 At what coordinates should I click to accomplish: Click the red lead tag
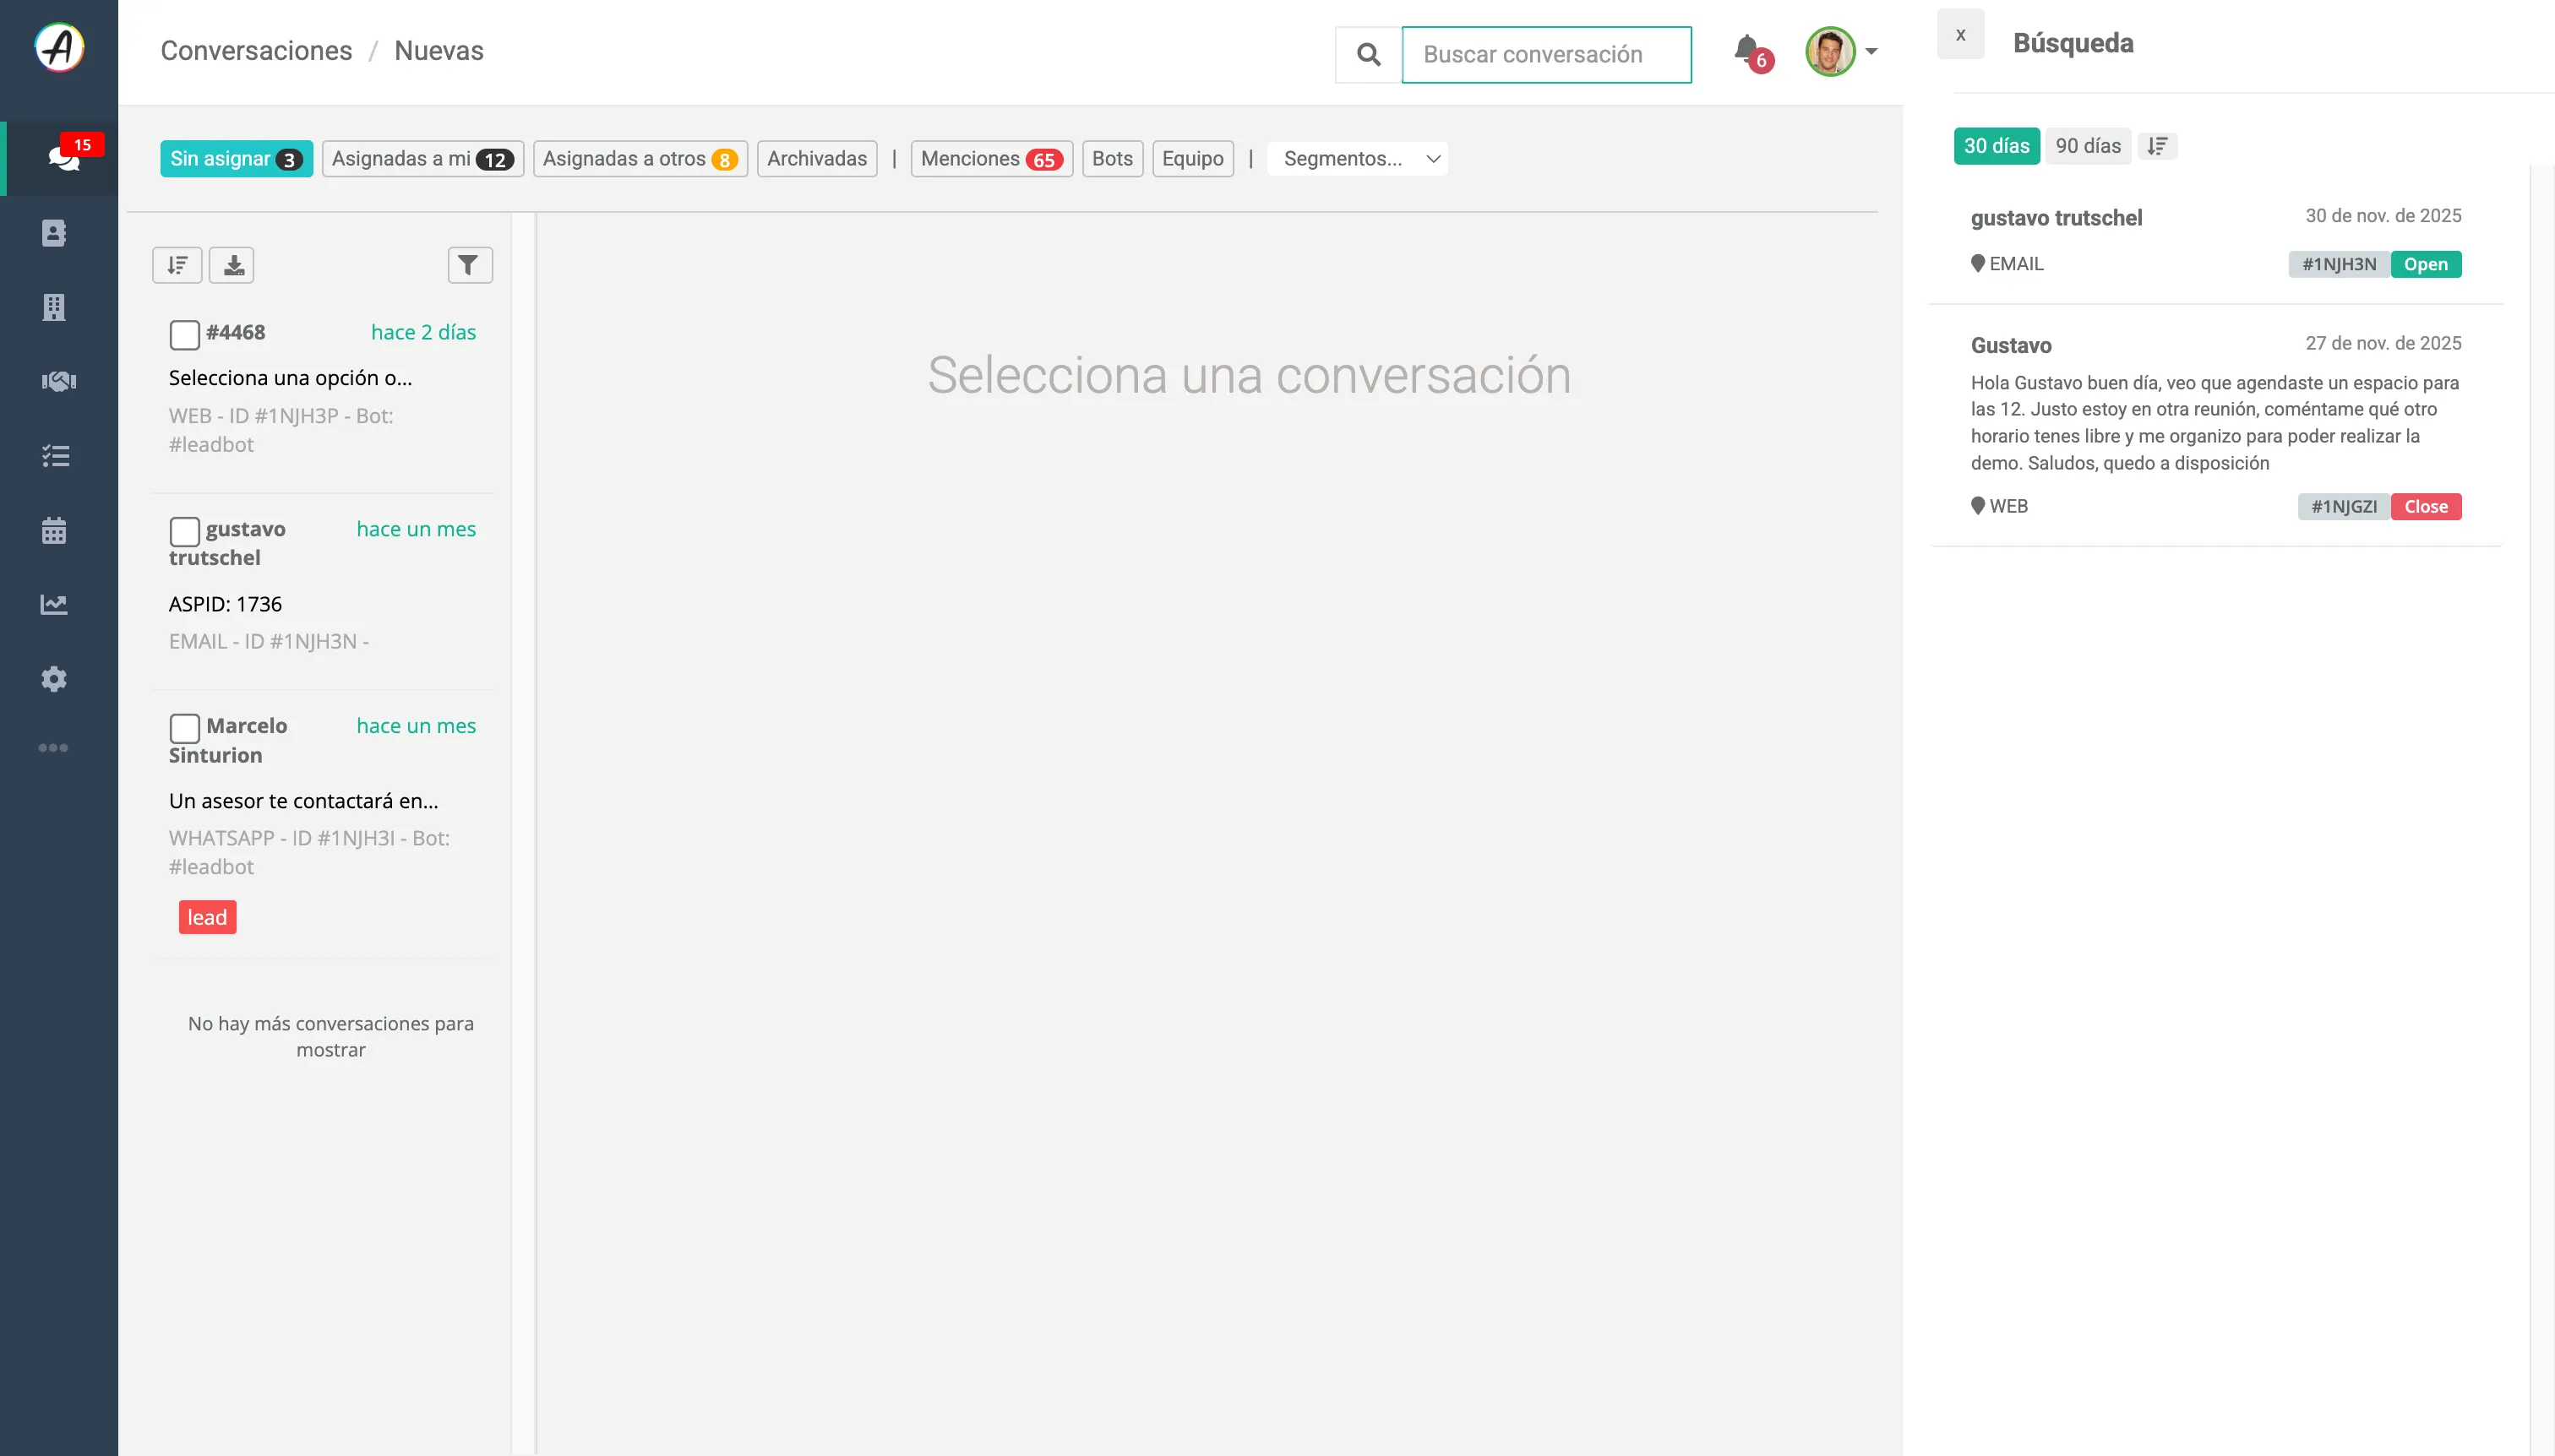[x=207, y=918]
